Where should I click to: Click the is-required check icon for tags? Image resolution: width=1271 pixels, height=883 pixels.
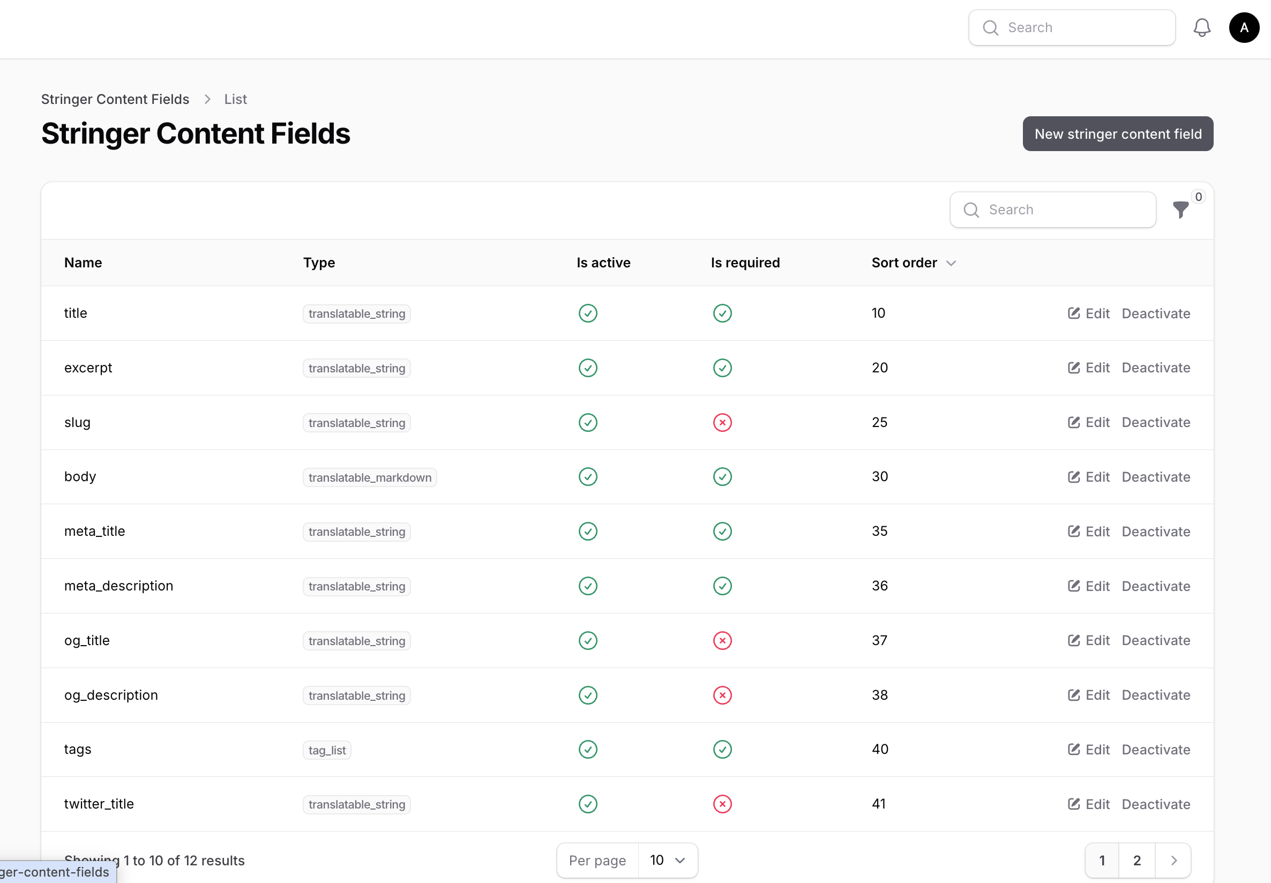coord(722,750)
